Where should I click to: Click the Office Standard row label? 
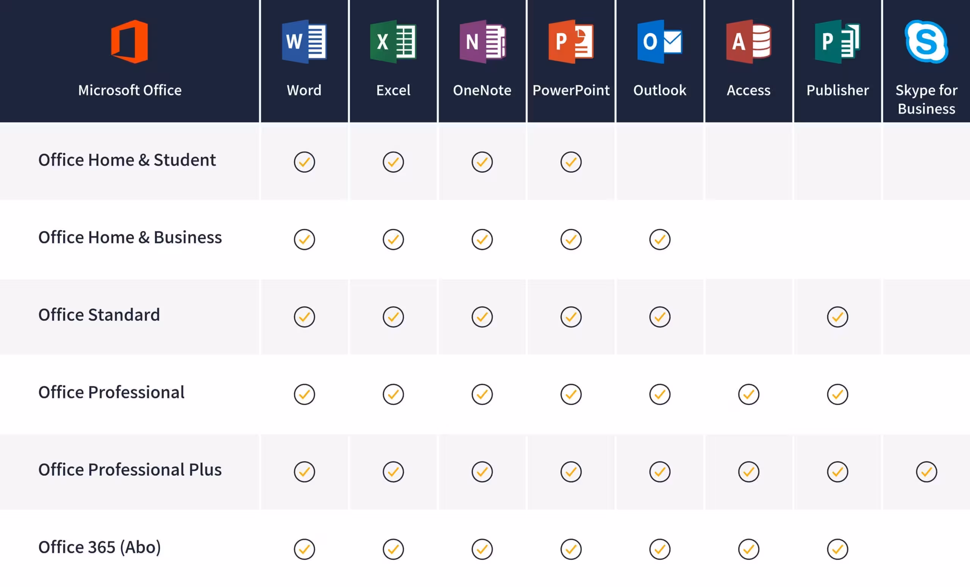(x=99, y=315)
